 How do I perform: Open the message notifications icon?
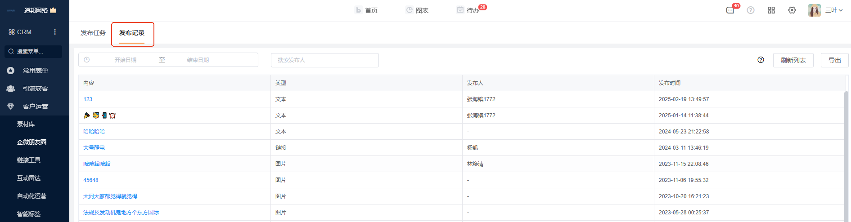point(730,10)
